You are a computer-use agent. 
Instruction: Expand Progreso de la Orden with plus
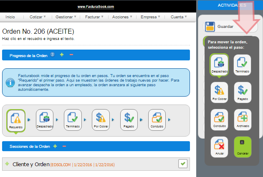[62, 55]
